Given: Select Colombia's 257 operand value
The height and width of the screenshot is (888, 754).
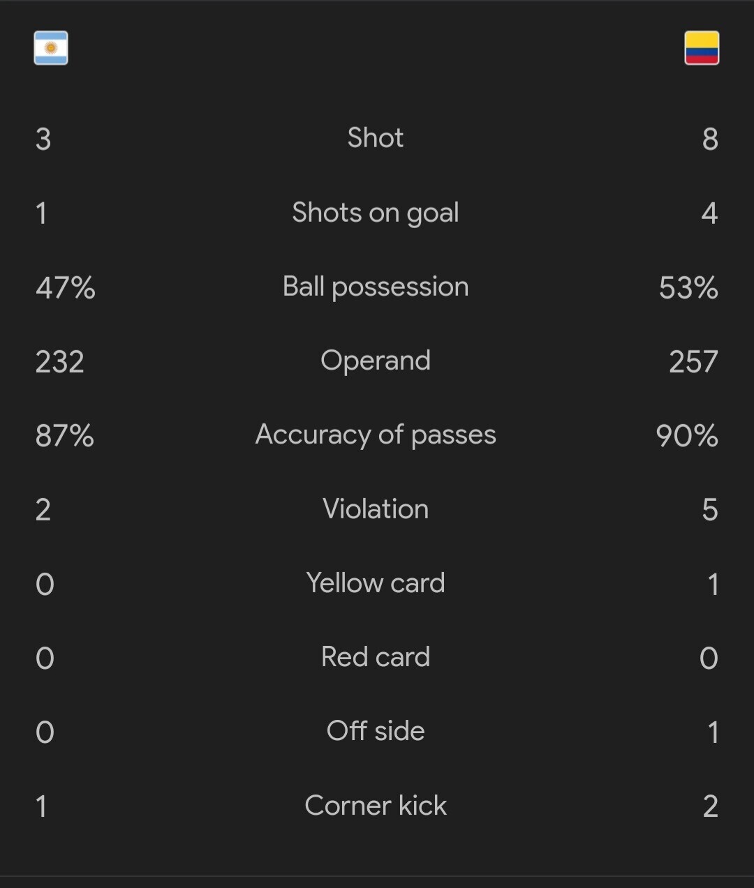Looking at the screenshot, I should click(x=693, y=361).
